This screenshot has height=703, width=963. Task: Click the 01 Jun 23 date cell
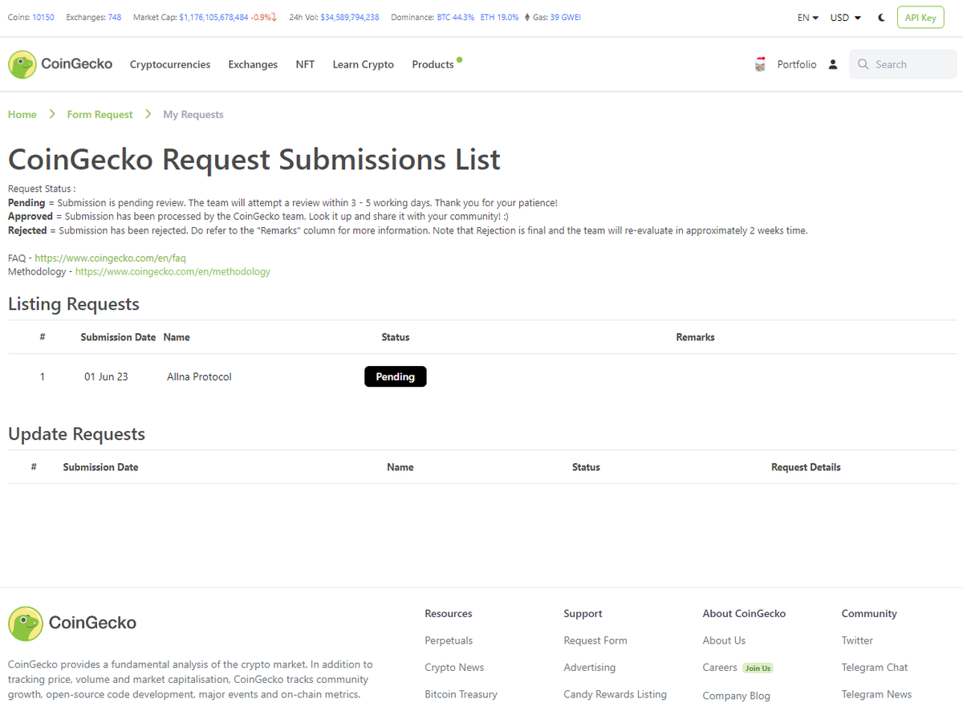(106, 377)
